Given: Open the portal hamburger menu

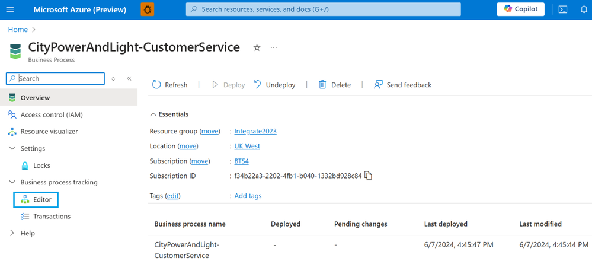Looking at the screenshot, I should [10, 9].
